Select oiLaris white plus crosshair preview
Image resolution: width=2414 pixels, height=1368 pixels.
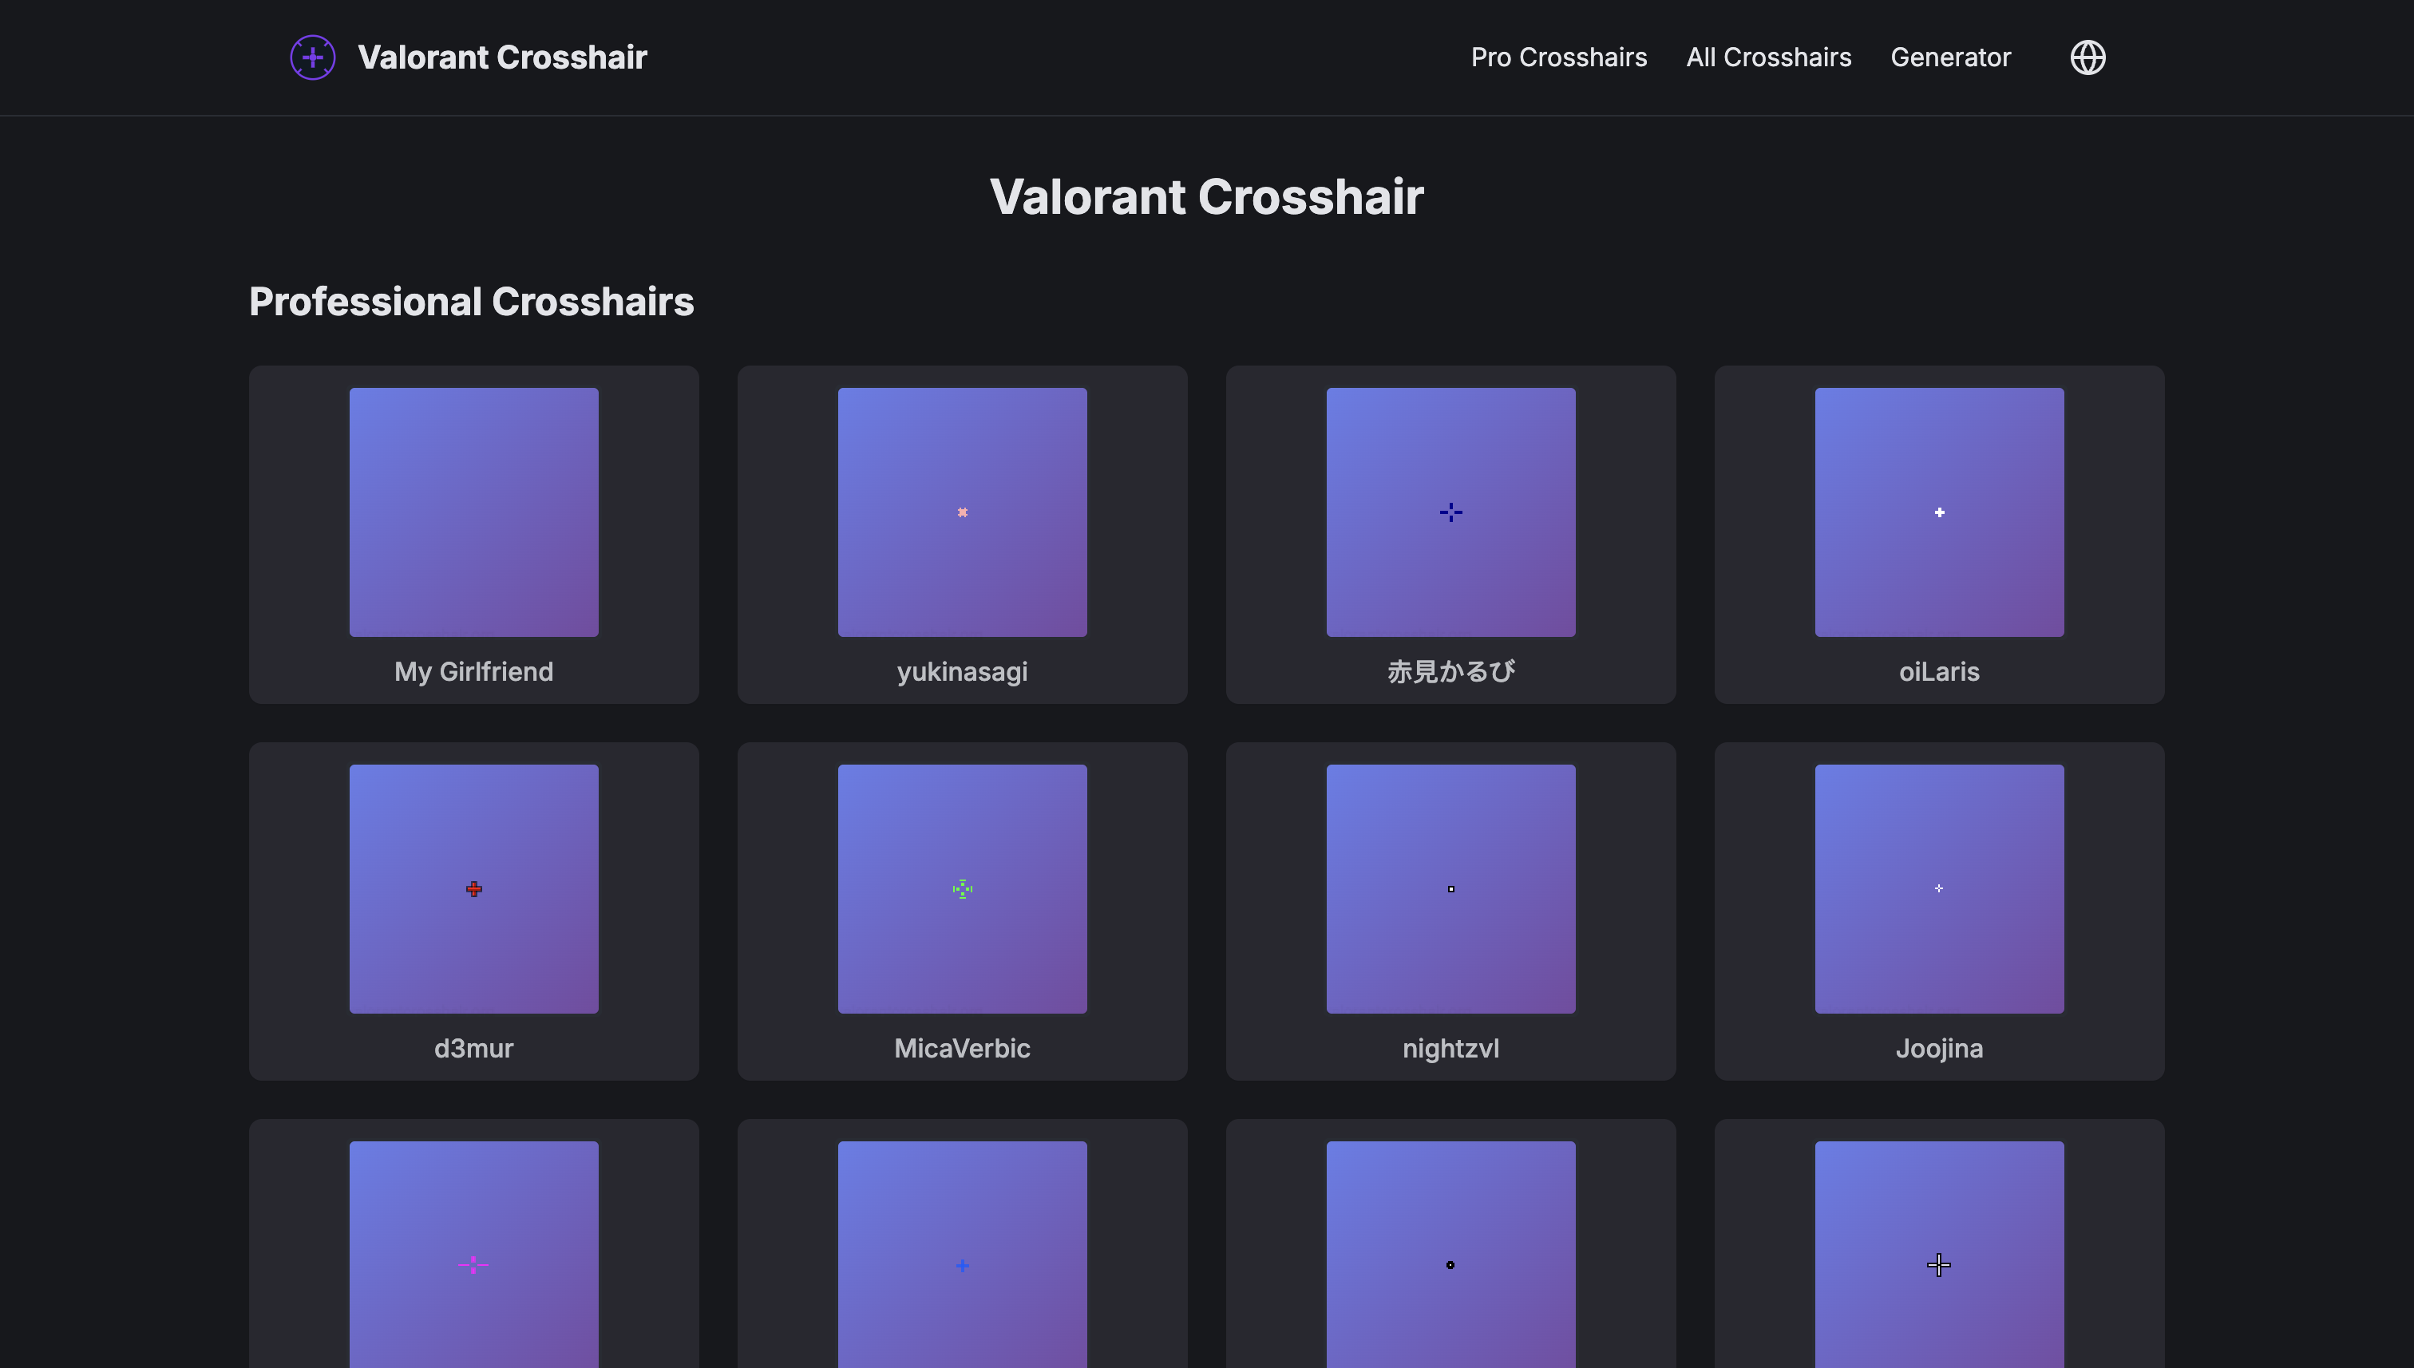coord(1938,512)
